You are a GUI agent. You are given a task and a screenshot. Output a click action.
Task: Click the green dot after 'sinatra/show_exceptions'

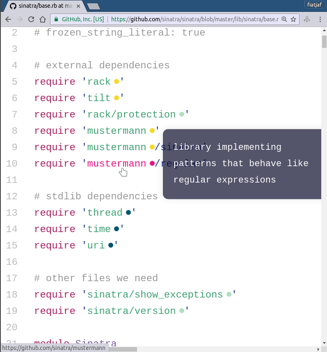[229, 294]
